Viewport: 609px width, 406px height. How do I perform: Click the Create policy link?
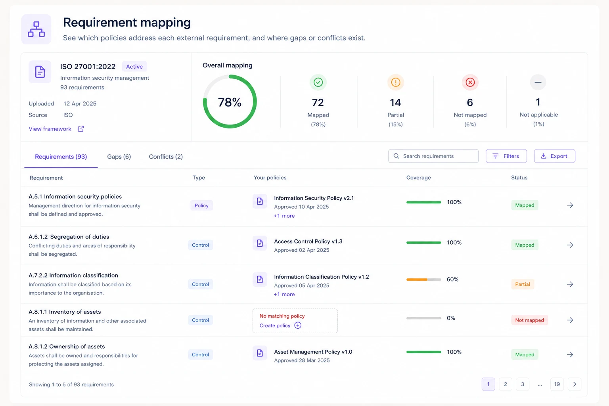pyautogui.click(x=275, y=326)
